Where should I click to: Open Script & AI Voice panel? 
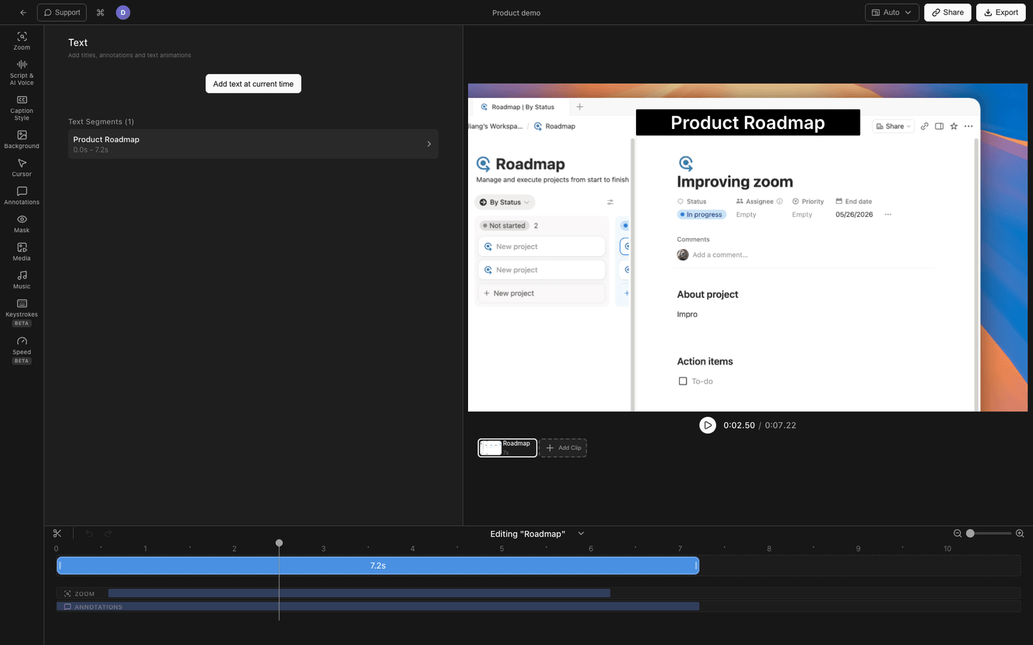(x=22, y=72)
